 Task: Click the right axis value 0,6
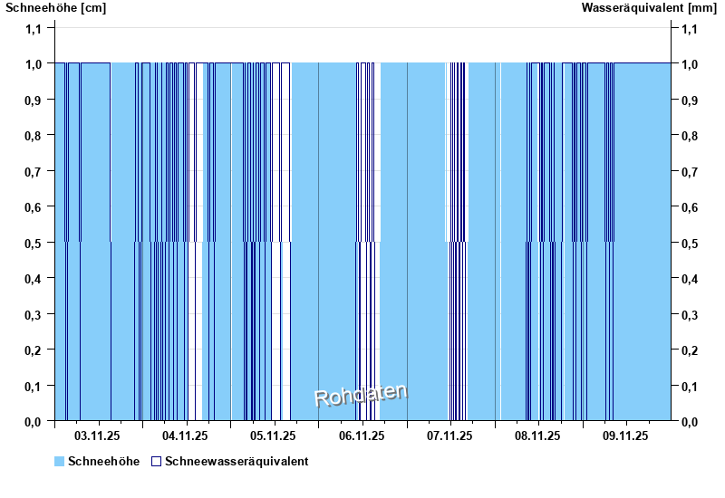tap(690, 207)
